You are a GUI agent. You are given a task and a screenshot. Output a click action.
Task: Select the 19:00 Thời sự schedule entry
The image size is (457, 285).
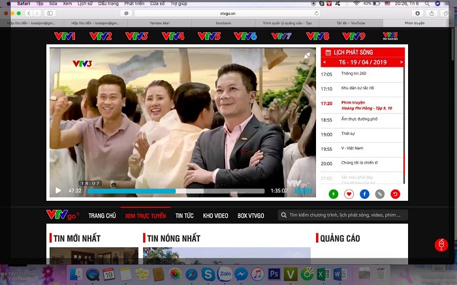[x=362, y=134]
